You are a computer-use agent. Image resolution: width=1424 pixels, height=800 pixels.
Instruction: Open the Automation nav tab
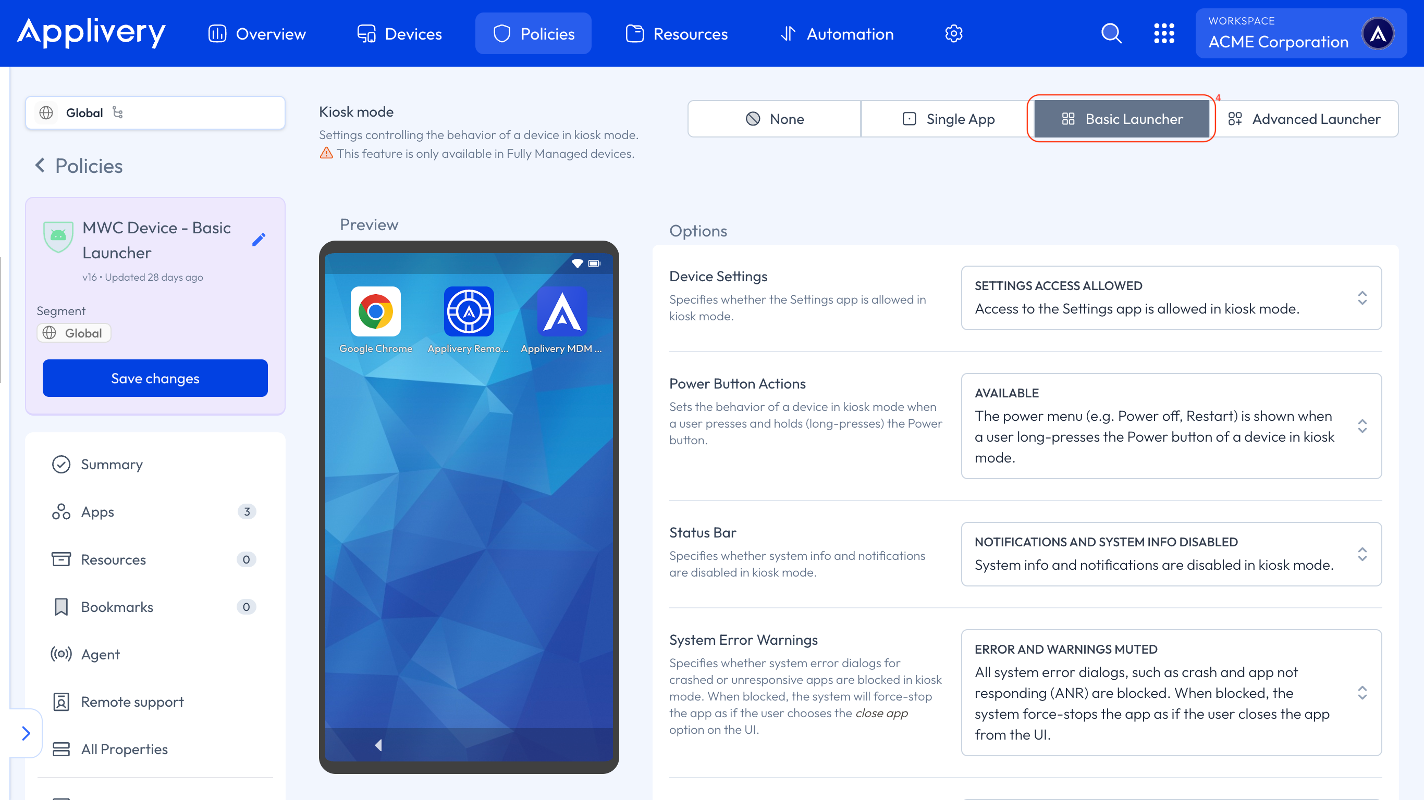pos(837,34)
